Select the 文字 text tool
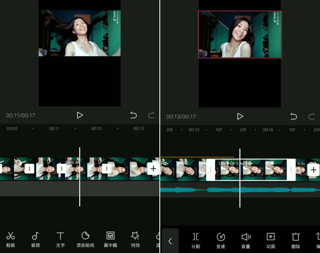 click(x=60, y=239)
